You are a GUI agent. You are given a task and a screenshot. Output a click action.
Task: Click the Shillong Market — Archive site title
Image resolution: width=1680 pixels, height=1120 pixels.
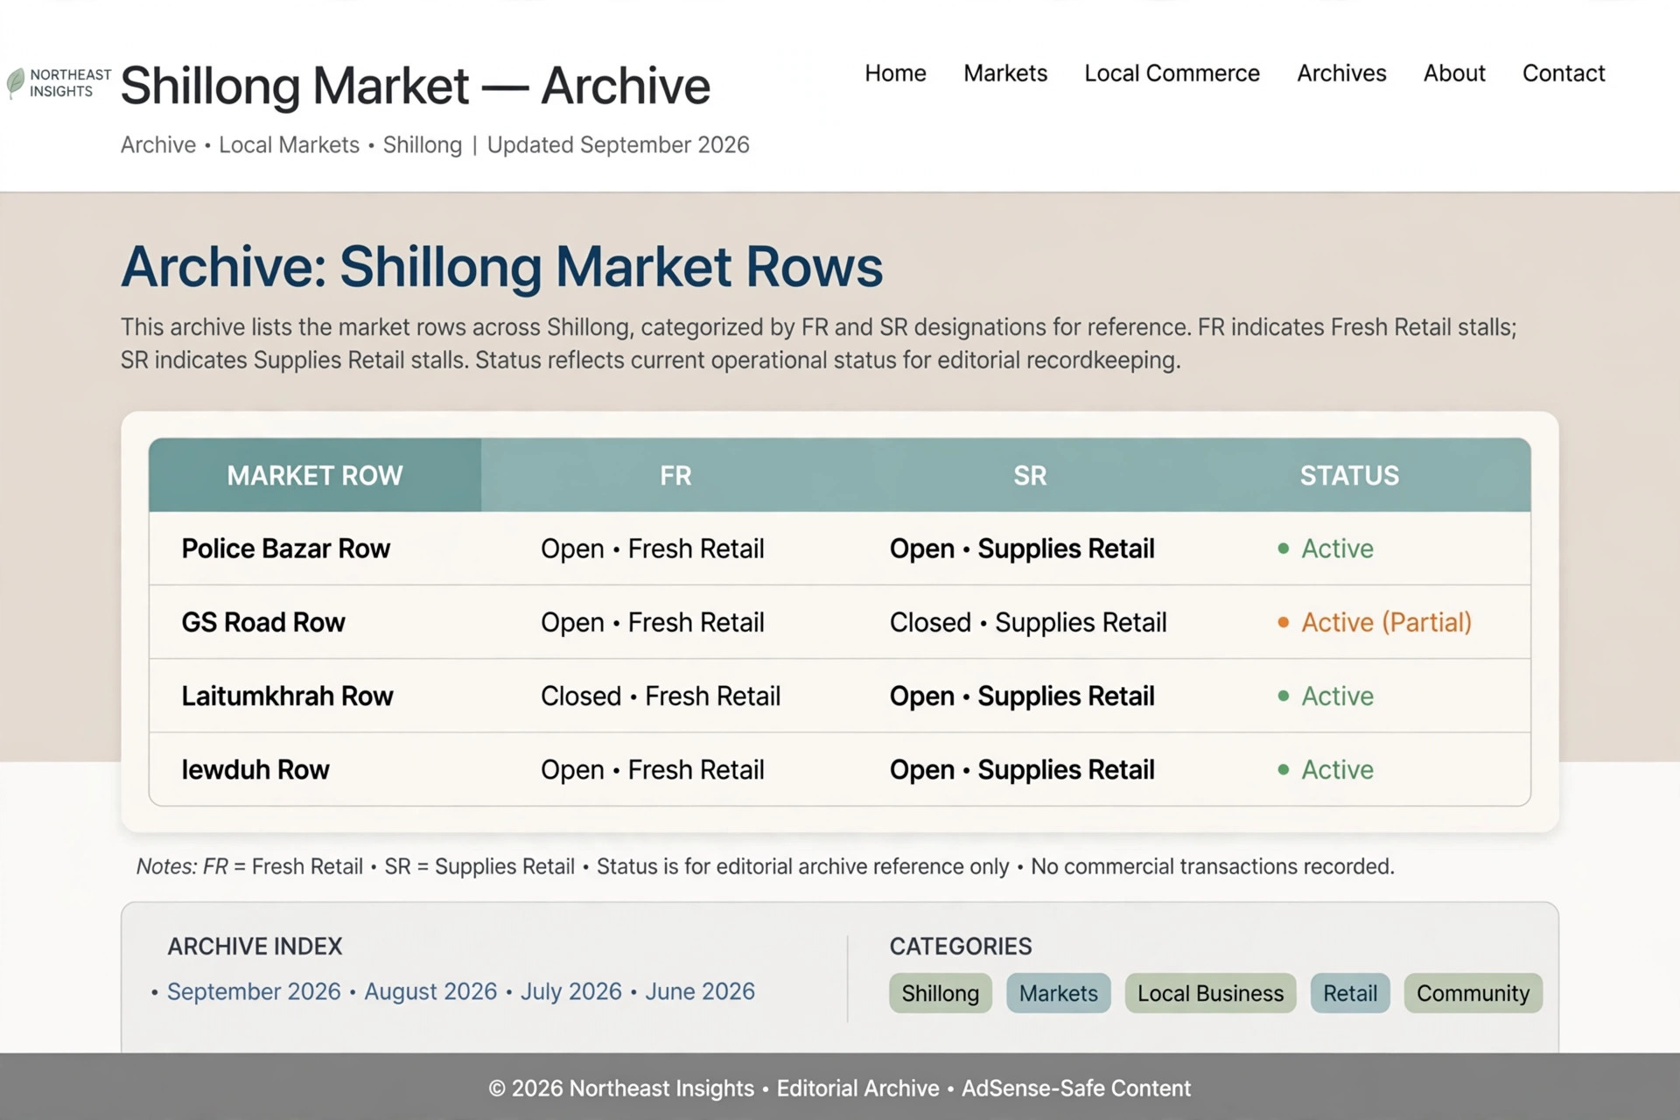coord(416,86)
